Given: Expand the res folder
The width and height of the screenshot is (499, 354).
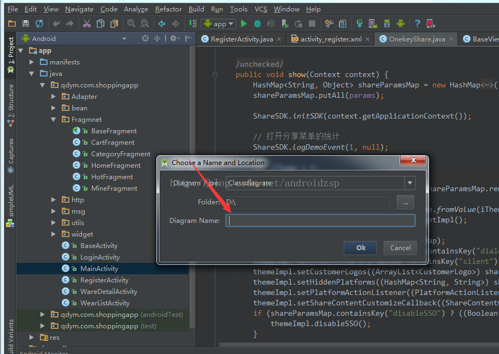Looking at the screenshot, I should 32,337.
